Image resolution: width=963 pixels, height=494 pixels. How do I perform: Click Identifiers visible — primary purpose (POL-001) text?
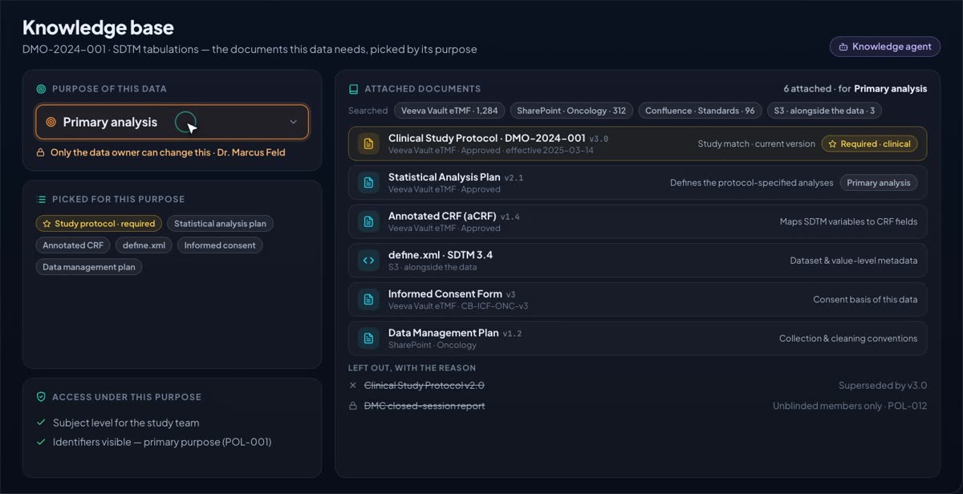point(162,442)
